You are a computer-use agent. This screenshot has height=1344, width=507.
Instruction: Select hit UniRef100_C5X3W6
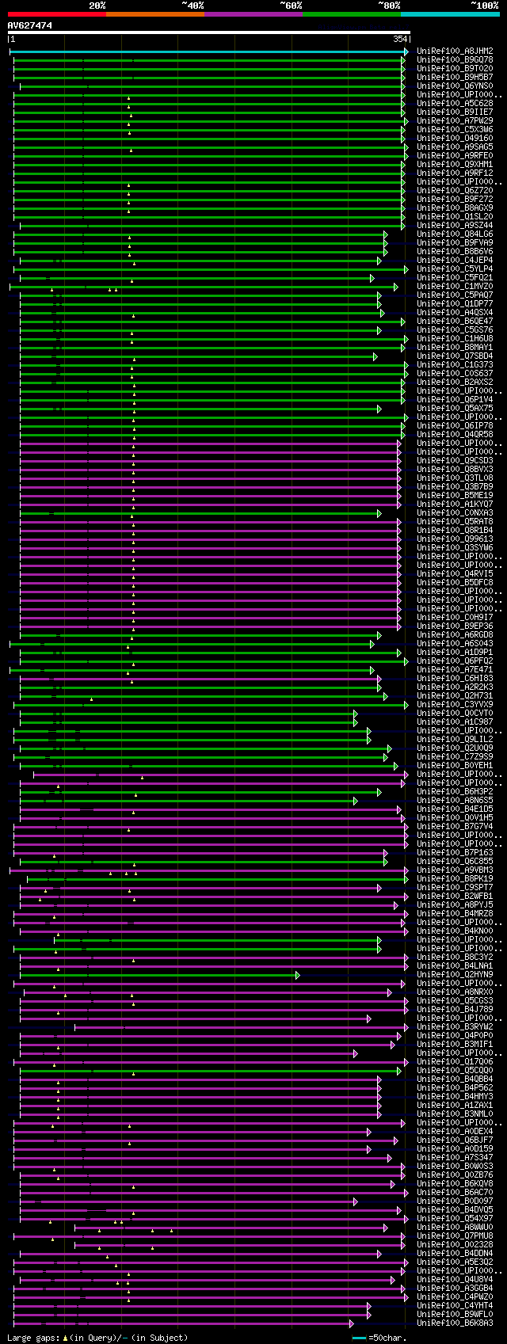(x=455, y=130)
